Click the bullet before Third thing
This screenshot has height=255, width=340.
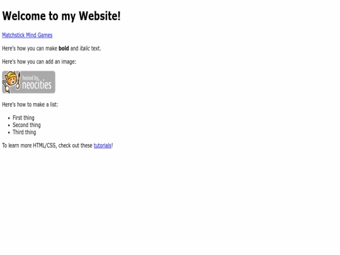point(9,133)
